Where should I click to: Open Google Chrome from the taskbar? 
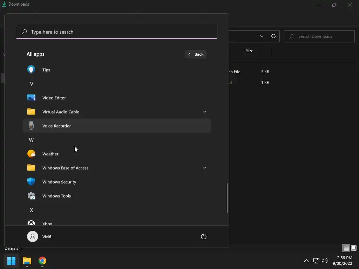pyautogui.click(x=42, y=261)
